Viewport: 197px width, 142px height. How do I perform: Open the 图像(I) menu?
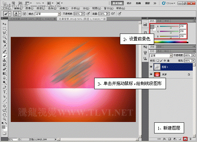click(29, 8)
